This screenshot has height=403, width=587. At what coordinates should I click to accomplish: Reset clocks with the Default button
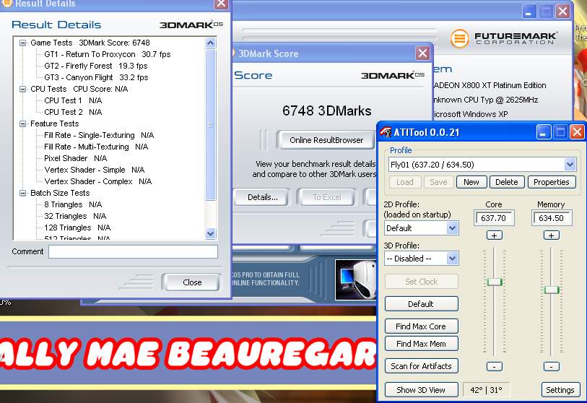click(421, 304)
